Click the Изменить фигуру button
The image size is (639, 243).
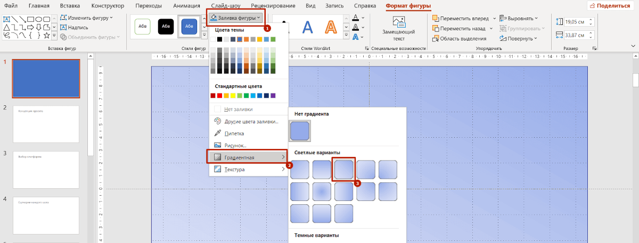86,18
